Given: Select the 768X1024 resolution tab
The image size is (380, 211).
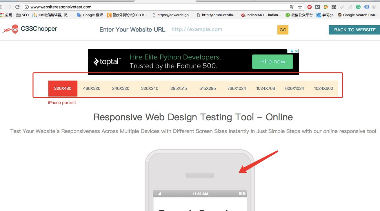Looking at the screenshot, I should (x=237, y=88).
